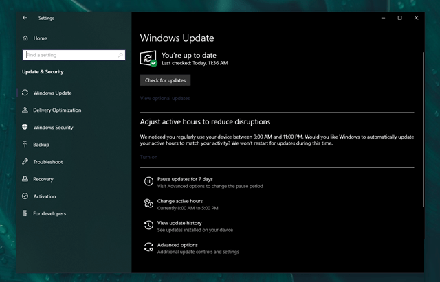Click the Turn on active hours link
Image resolution: width=440 pixels, height=282 pixels.
pyautogui.click(x=148, y=157)
